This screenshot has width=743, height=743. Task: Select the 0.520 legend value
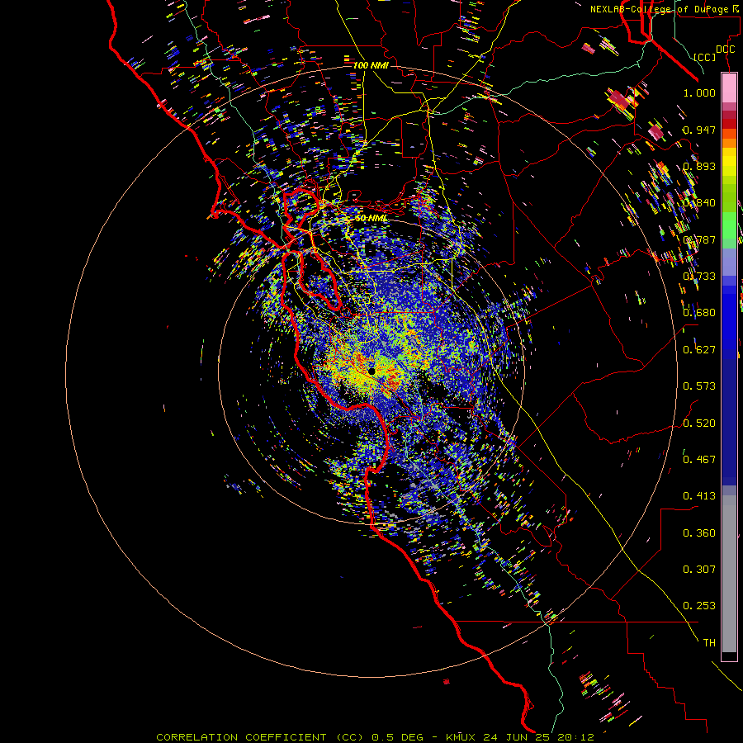click(699, 423)
